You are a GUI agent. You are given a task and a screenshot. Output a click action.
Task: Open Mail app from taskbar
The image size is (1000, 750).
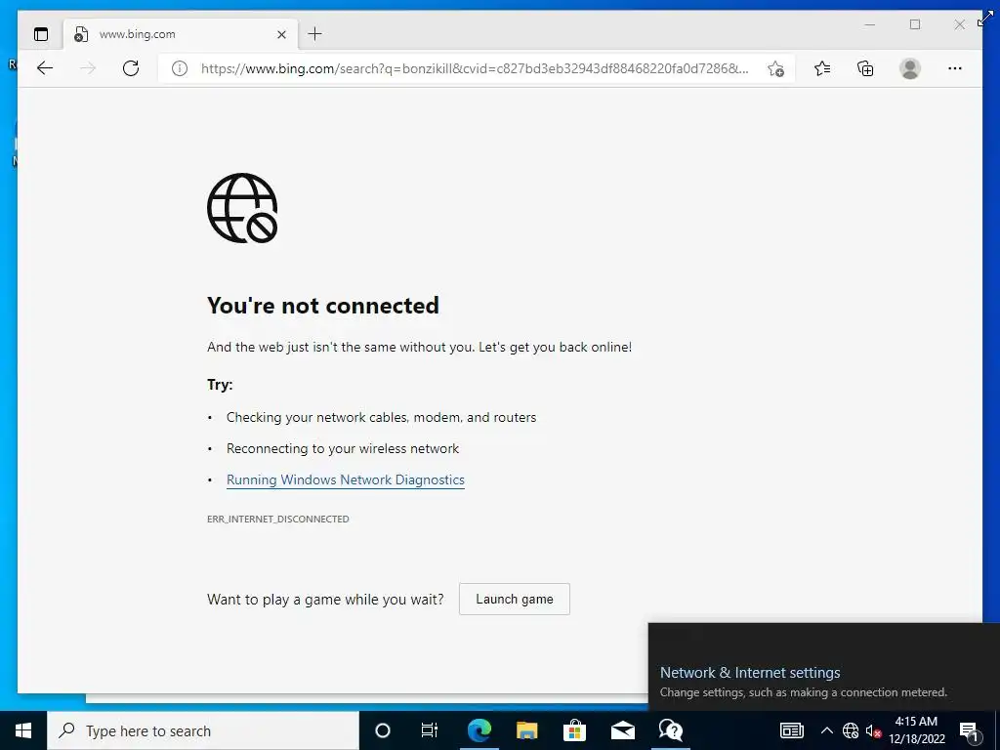point(622,730)
